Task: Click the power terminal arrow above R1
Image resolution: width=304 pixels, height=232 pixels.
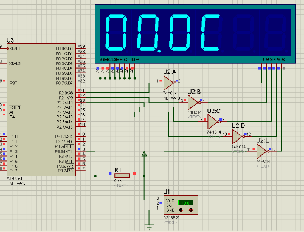Action: [144, 154]
